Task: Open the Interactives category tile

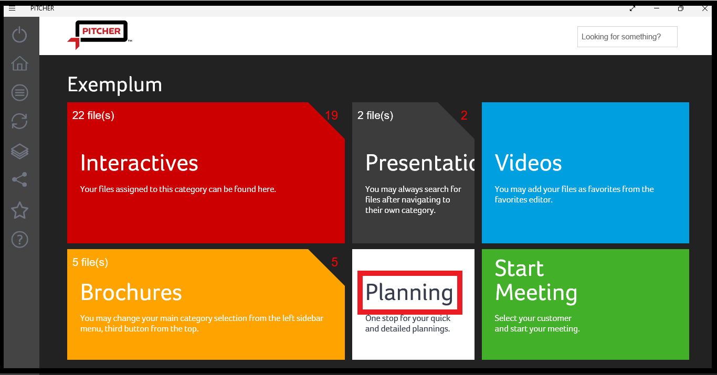Action: (206, 173)
